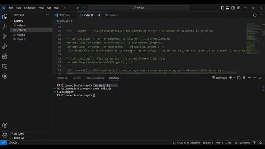Viewport: 265px width, 149px height.
Task: Open the Accounts menu
Action: tap(5, 125)
